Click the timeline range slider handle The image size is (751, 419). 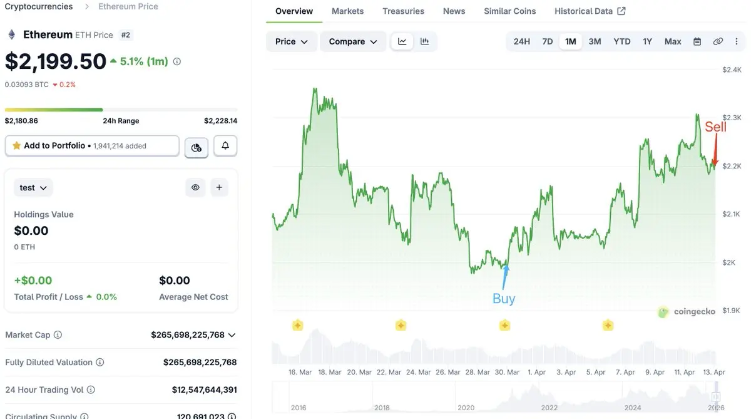pos(716,396)
